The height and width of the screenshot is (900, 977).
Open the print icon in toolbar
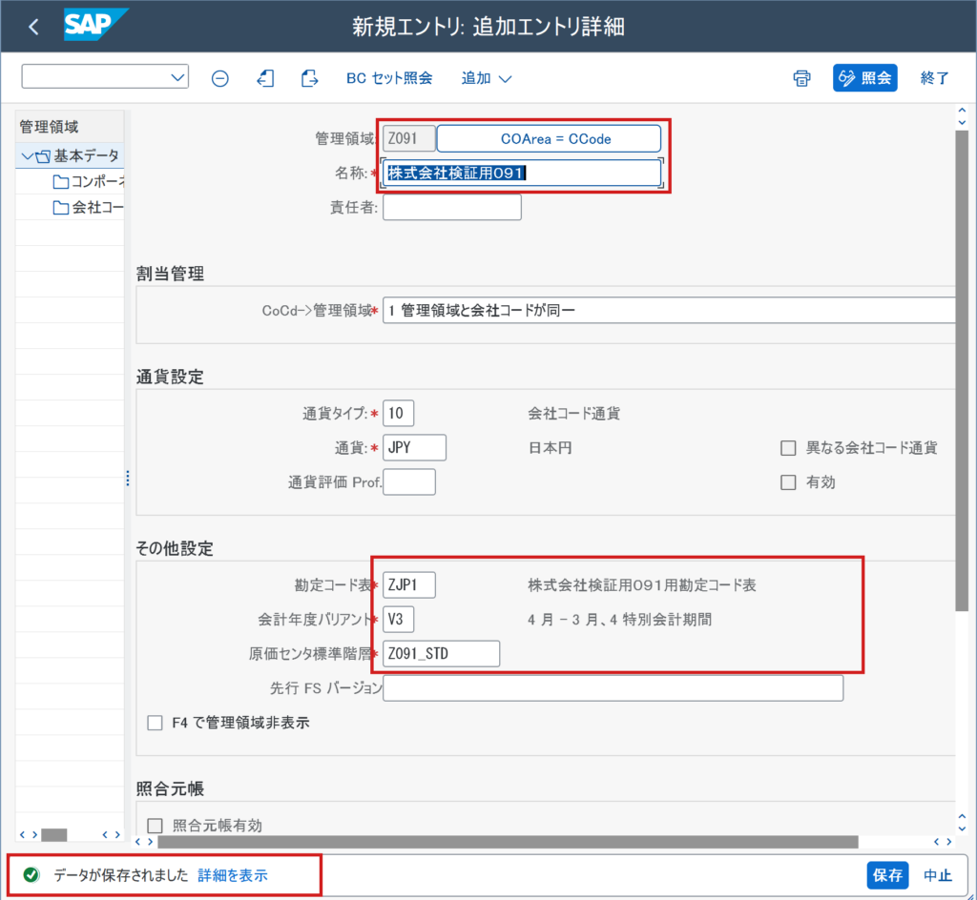tap(801, 78)
